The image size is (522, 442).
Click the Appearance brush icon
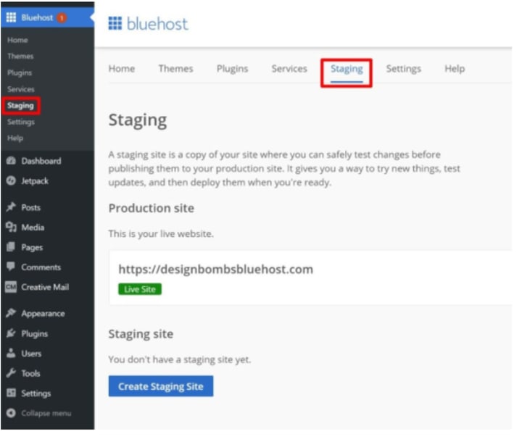[11, 313]
